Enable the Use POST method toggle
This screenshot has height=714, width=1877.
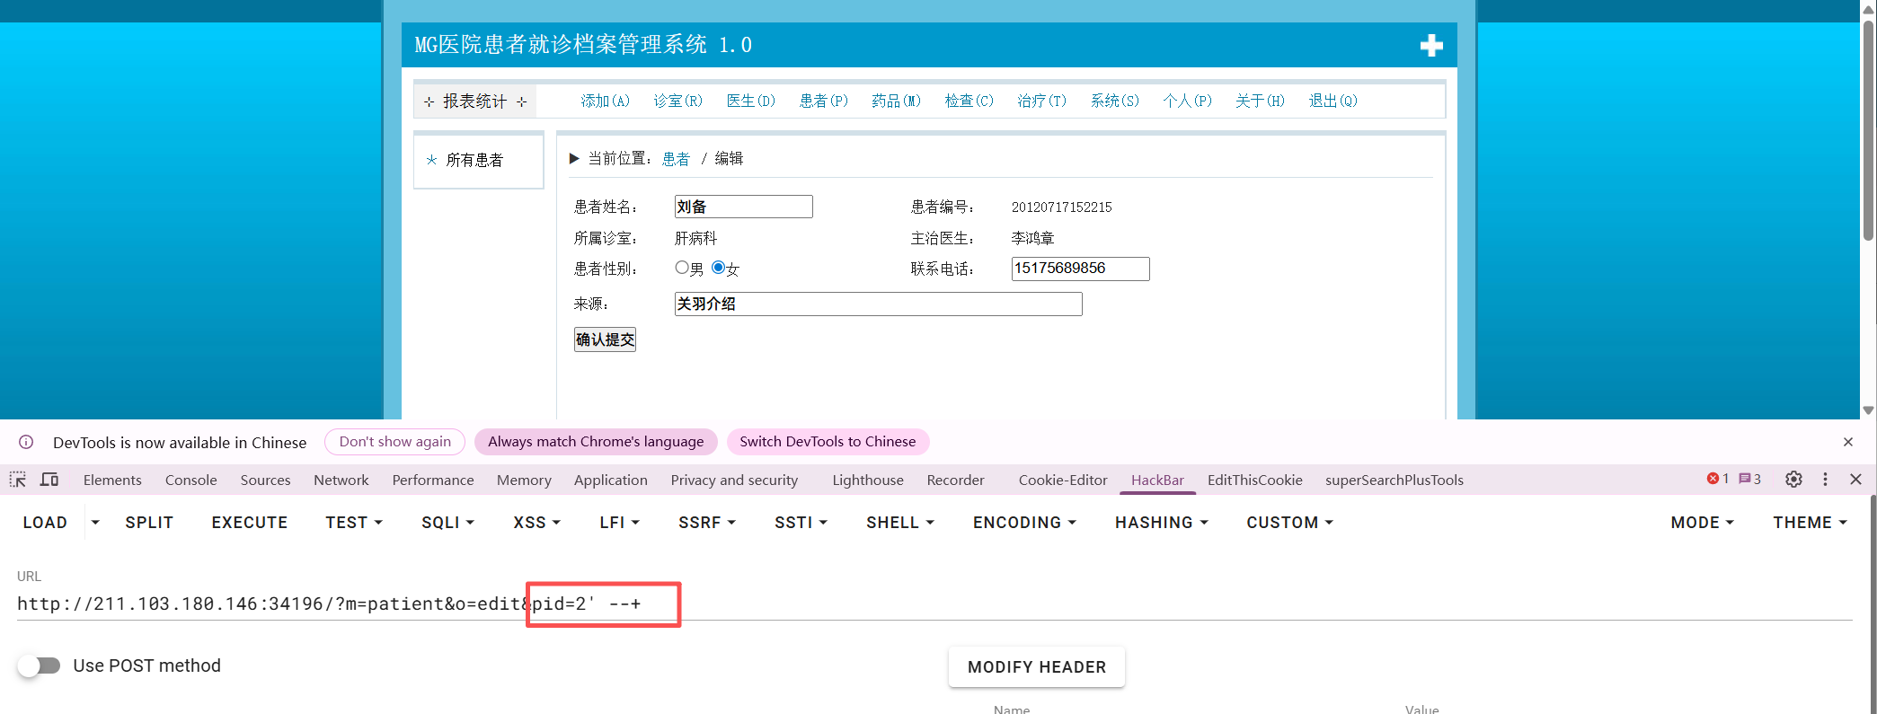(40, 666)
